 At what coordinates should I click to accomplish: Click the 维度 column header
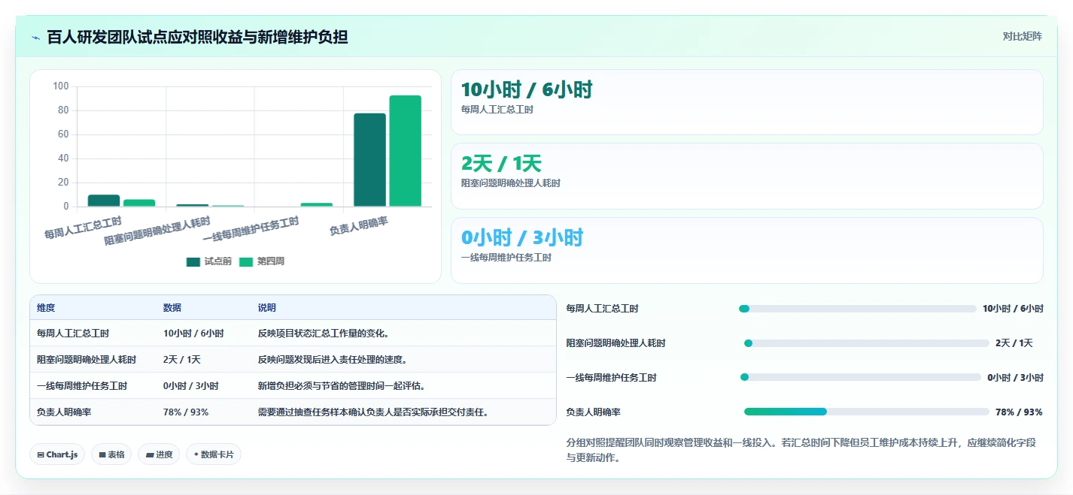[46, 308]
